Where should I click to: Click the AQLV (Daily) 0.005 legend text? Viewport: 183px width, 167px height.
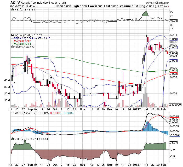pos(28,35)
